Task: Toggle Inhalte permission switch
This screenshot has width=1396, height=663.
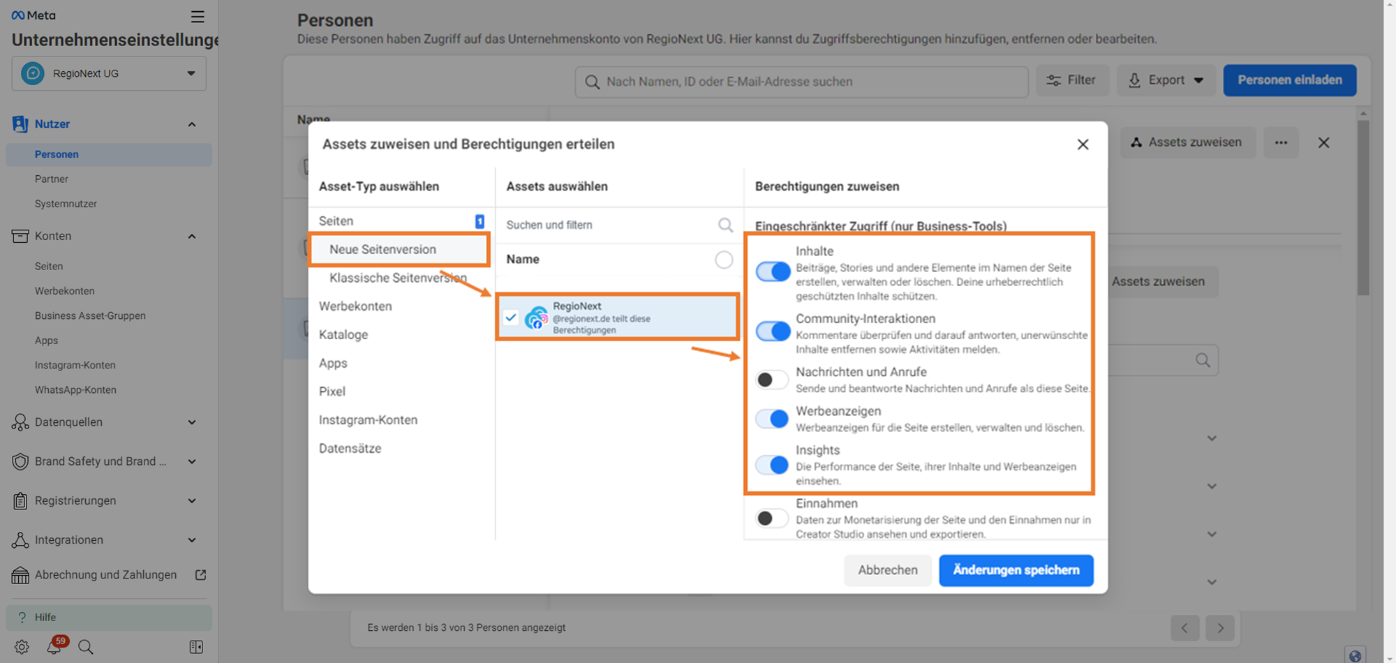Action: pyautogui.click(x=773, y=271)
